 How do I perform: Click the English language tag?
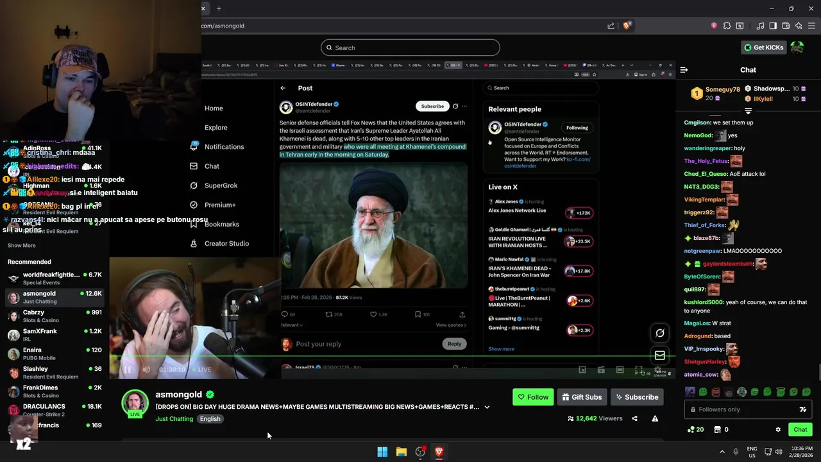point(210,419)
